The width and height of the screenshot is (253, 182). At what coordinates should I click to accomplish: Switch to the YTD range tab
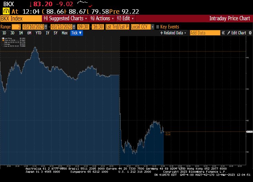[38, 33]
